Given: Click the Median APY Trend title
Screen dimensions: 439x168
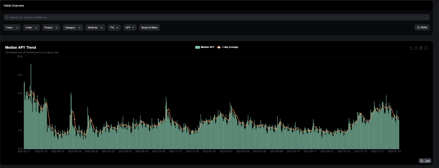Looking at the screenshot, I should (x=21, y=47).
